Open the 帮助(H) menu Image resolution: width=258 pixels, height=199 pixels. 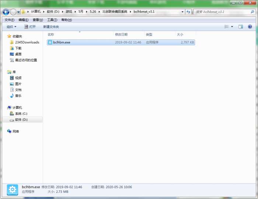[66, 20]
